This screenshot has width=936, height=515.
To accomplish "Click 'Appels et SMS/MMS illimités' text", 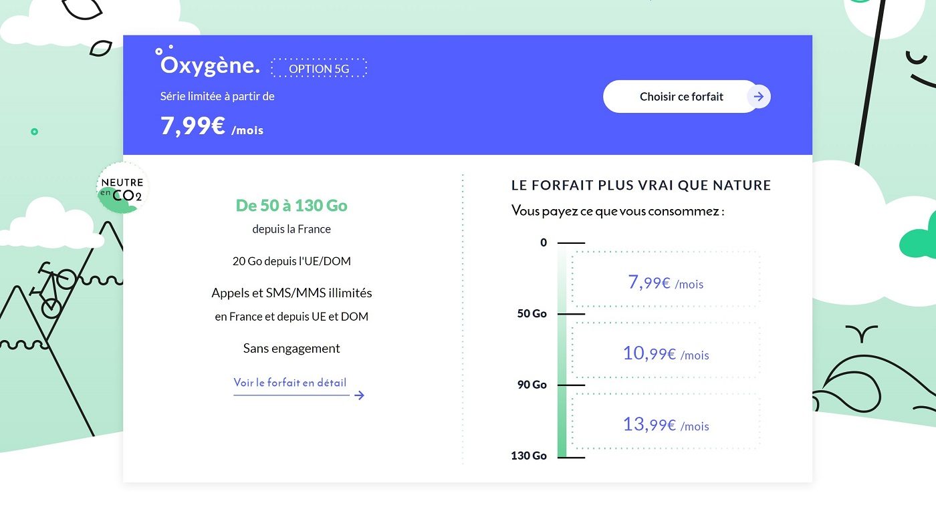I will pyautogui.click(x=291, y=293).
